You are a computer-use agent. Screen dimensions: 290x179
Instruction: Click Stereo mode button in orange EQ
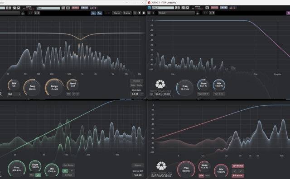117,13
